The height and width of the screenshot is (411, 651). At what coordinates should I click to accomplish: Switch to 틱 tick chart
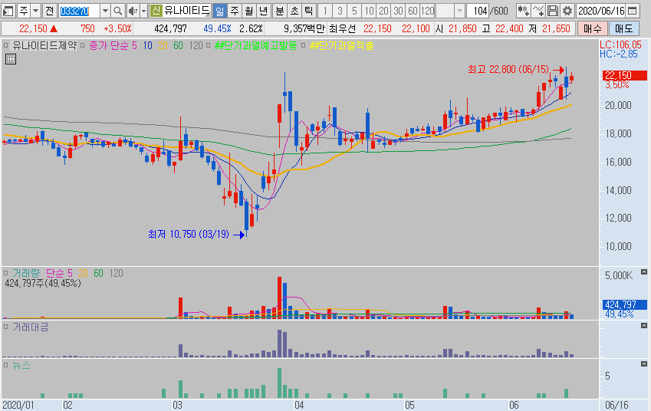pyautogui.click(x=308, y=11)
